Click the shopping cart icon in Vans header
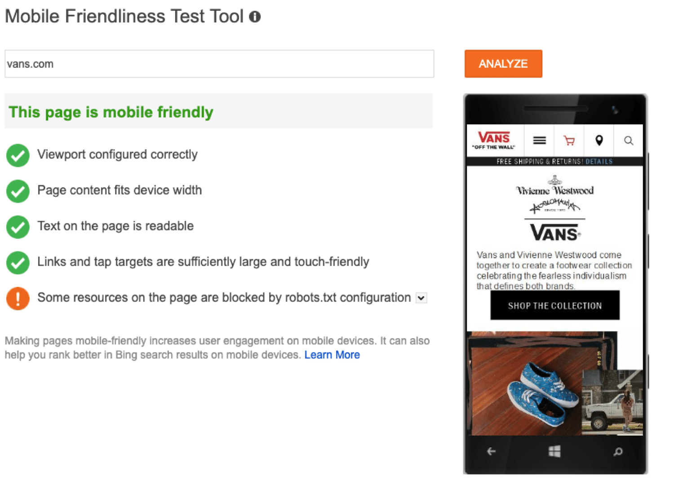Image resolution: width=674 pixels, height=493 pixels. click(569, 141)
